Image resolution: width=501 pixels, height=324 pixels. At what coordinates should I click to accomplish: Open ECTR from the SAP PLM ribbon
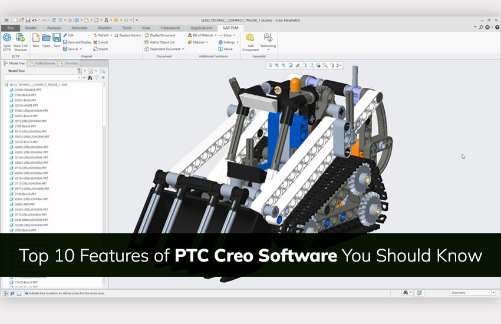pyautogui.click(x=7, y=42)
